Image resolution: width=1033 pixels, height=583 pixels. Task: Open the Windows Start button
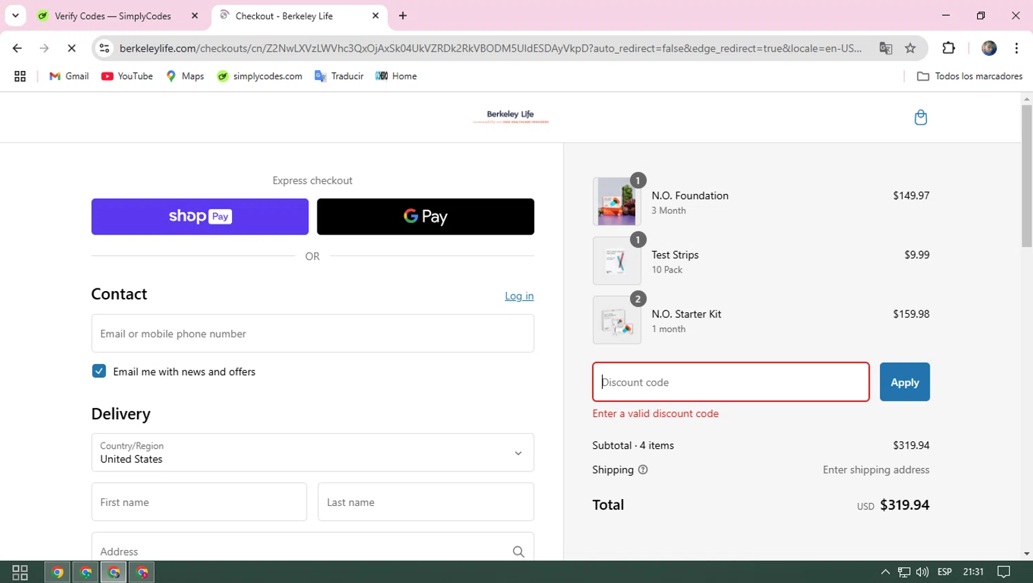point(20,572)
